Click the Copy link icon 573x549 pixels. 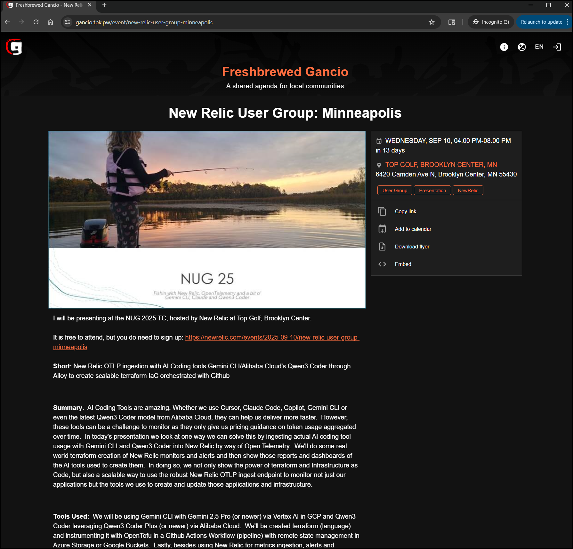pyautogui.click(x=382, y=211)
